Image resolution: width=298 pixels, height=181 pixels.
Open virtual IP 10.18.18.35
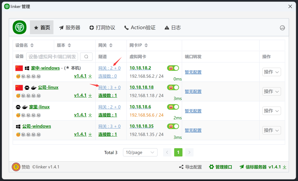(x=142, y=126)
